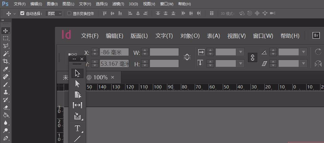The width and height of the screenshot is (324, 143).
Task: Click Align Vertical Centers in options bar
Action: (112, 13)
